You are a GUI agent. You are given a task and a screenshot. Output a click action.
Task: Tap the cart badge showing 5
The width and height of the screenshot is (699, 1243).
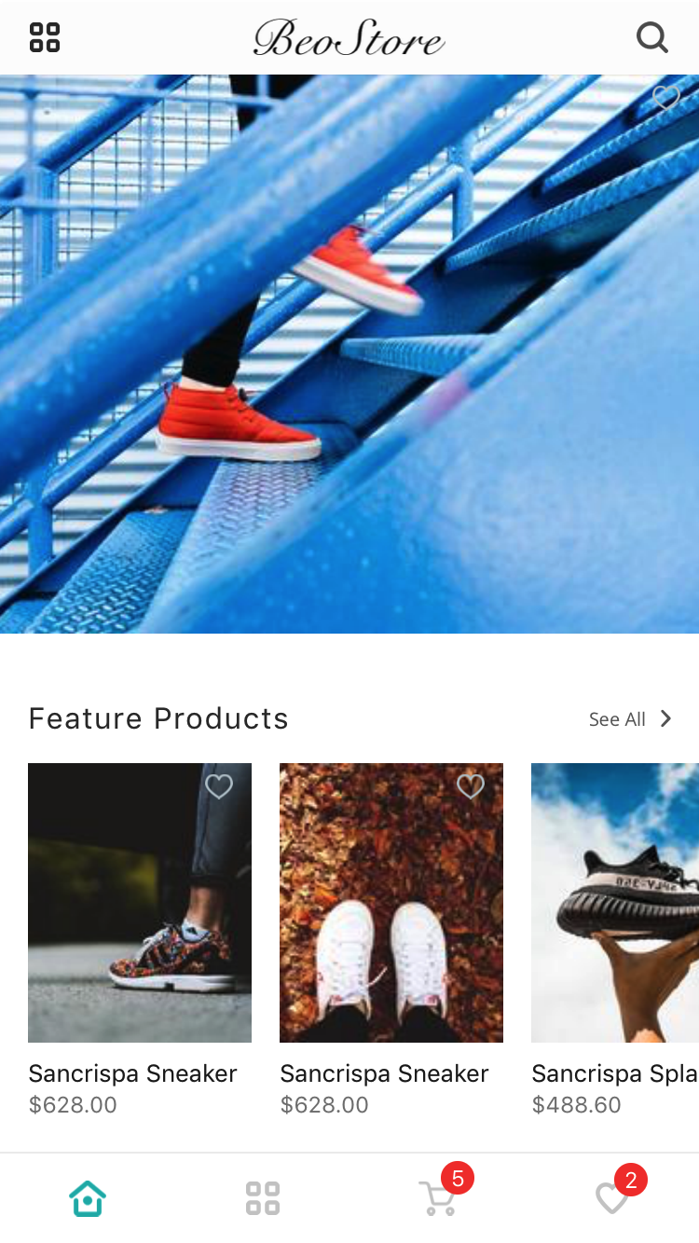pyautogui.click(x=458, y=1179)
